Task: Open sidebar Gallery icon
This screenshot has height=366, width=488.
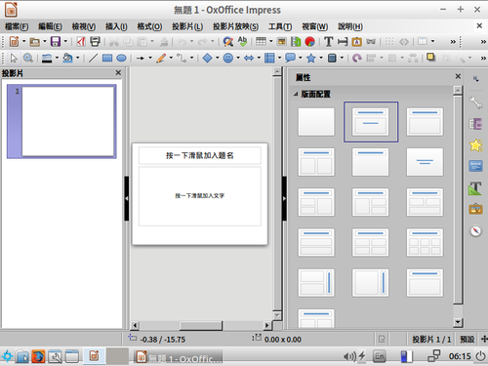Action: coord(475,209)
